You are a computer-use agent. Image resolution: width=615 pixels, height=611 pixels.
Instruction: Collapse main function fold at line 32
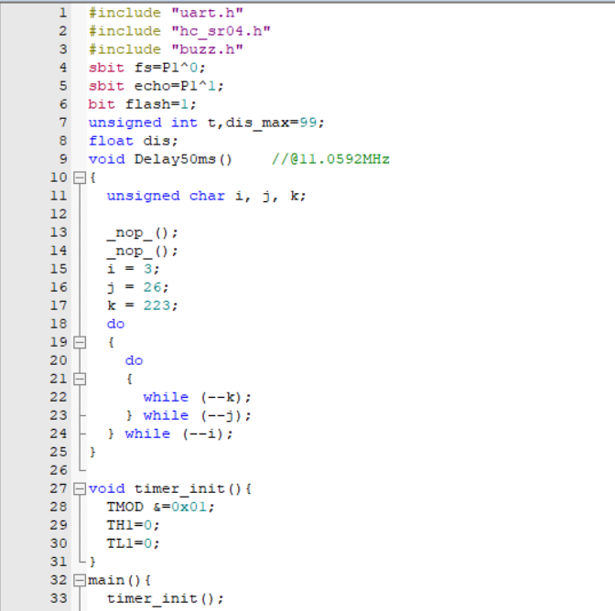point(80,580)
